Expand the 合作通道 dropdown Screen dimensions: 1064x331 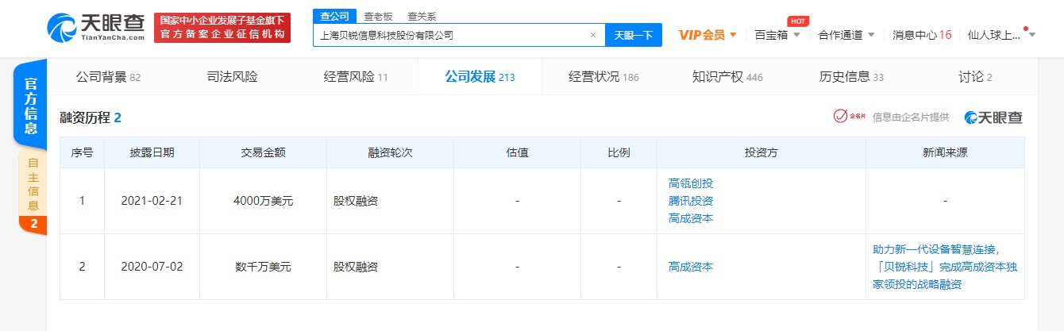point(846,35)
